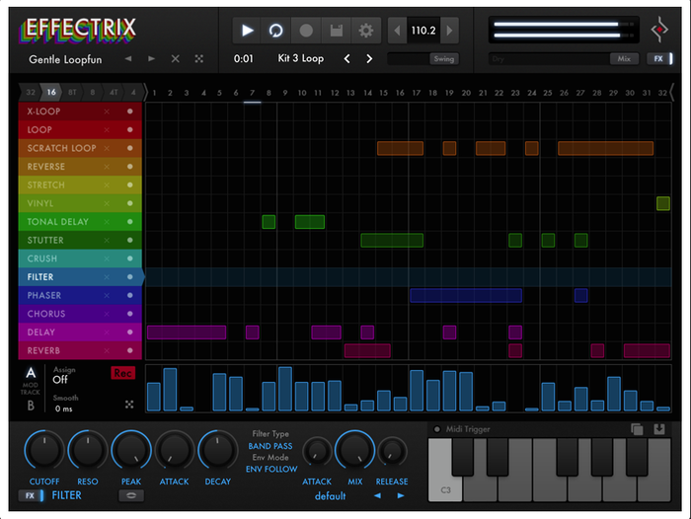Adjust the Dry/Mix slider
691x519 pixels.
click(x=564, y=58)
